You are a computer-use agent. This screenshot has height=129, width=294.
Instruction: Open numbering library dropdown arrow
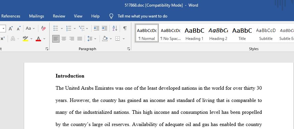(75, 28)
